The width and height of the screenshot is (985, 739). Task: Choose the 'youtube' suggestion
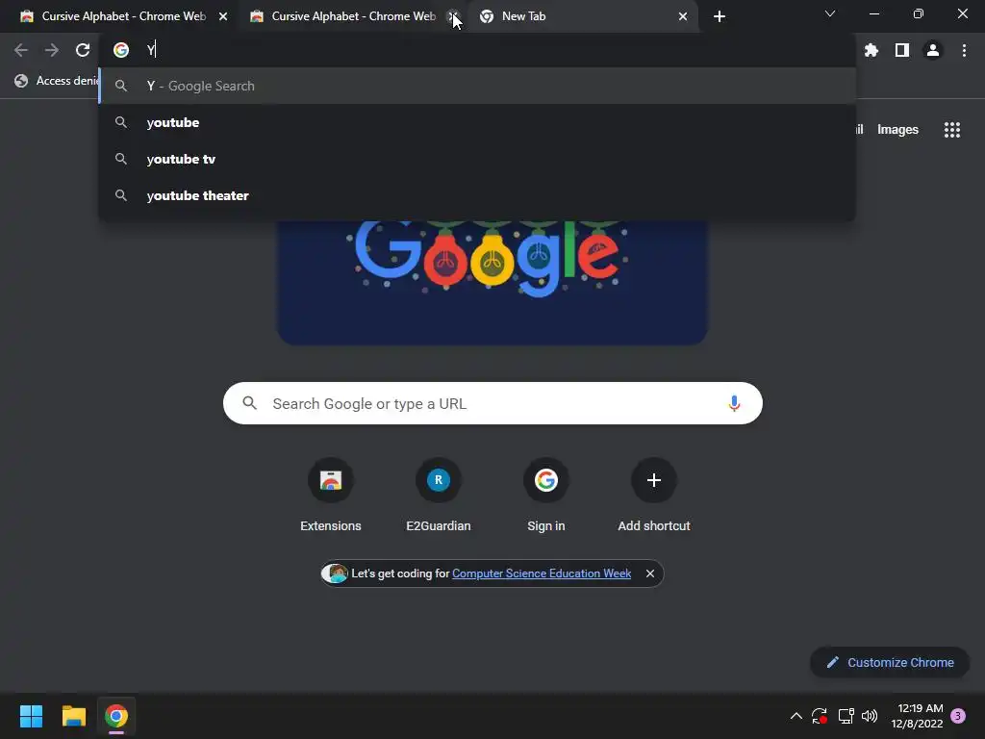[477, 122]
